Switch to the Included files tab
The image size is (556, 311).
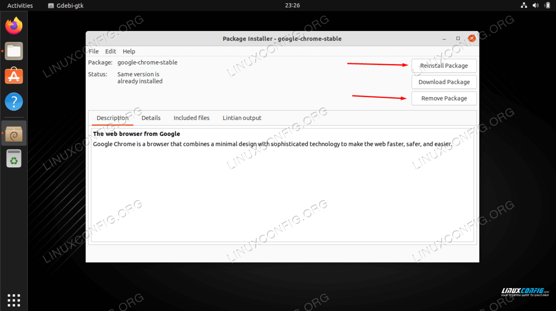[191, 118]
